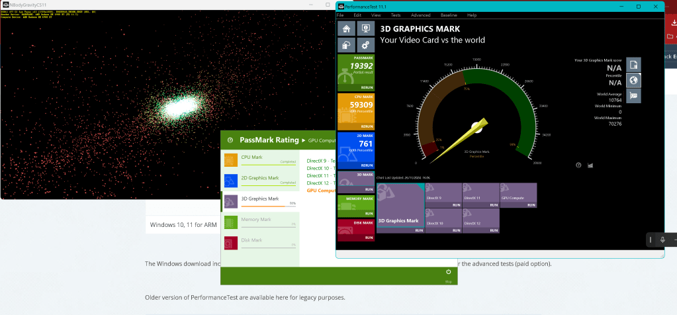Open the Preferences gears icon

pyautogui.click(x=366, y=44)
